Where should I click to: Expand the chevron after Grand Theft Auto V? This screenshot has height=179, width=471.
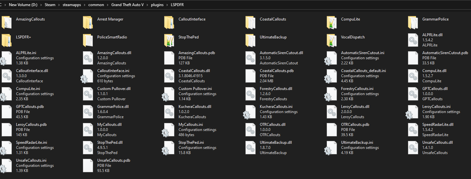[147, 5]
